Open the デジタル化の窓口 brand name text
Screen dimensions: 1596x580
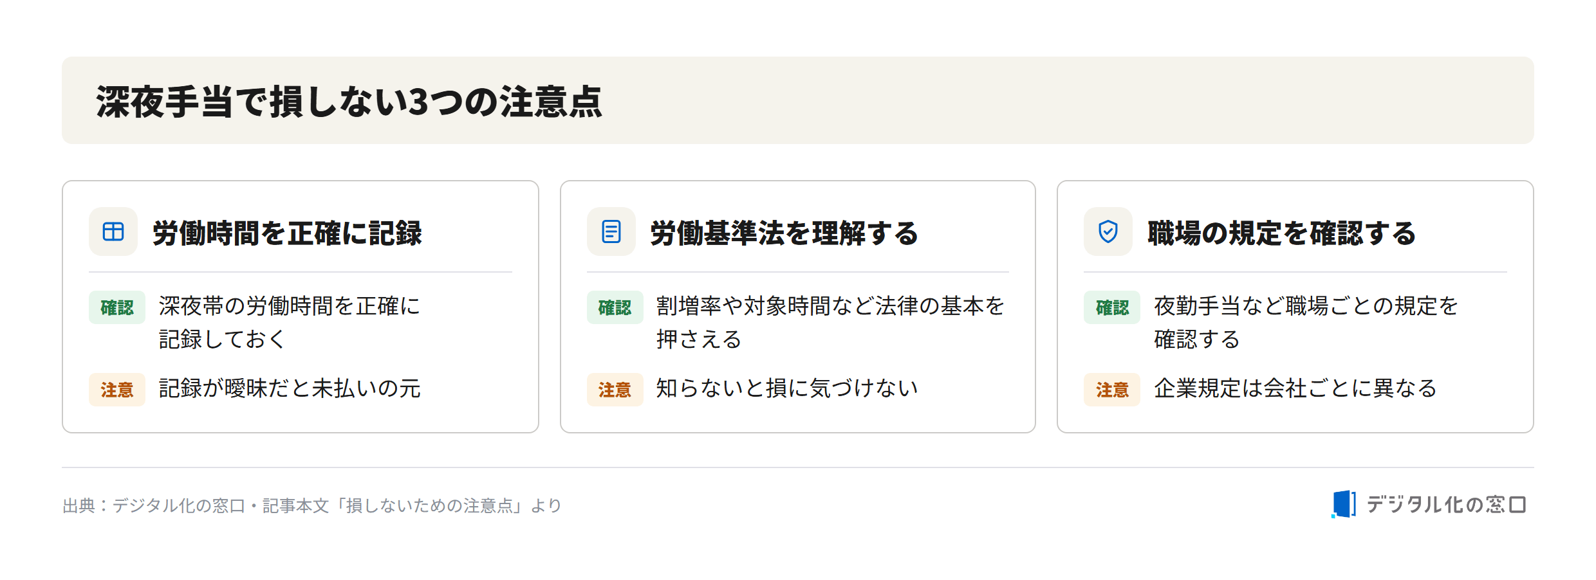click(x=1447, y=505)
